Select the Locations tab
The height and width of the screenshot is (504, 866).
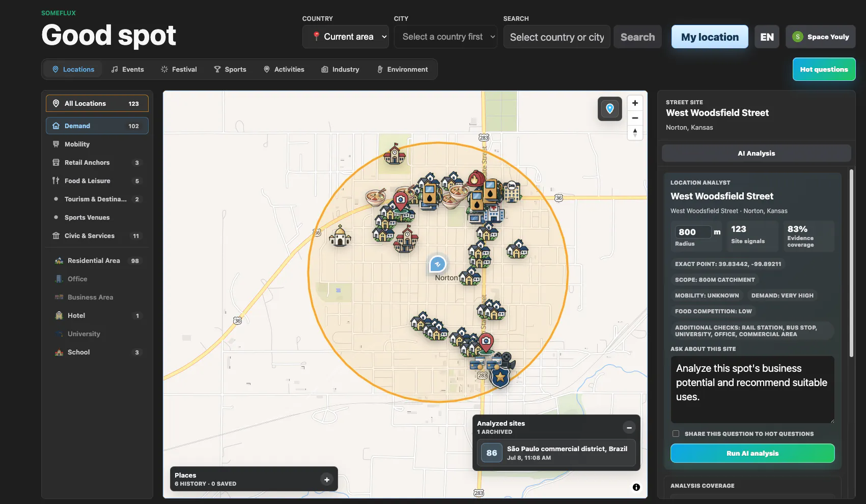(x=73, y=69)
